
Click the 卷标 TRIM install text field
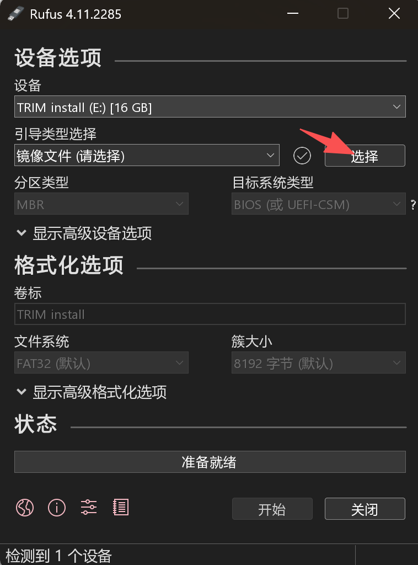210,314
